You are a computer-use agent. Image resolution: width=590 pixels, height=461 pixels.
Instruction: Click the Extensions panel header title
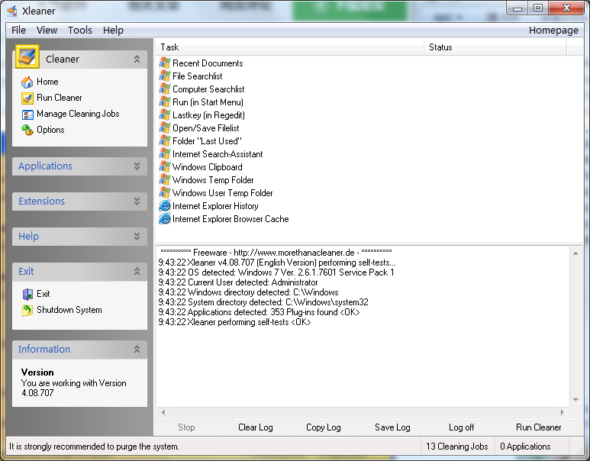42,201
